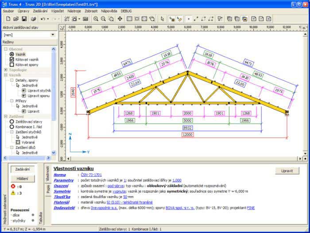Open the Materiál property link
Image resolution: width=310 pixels, height=233 pixels.
coord(62,202)
